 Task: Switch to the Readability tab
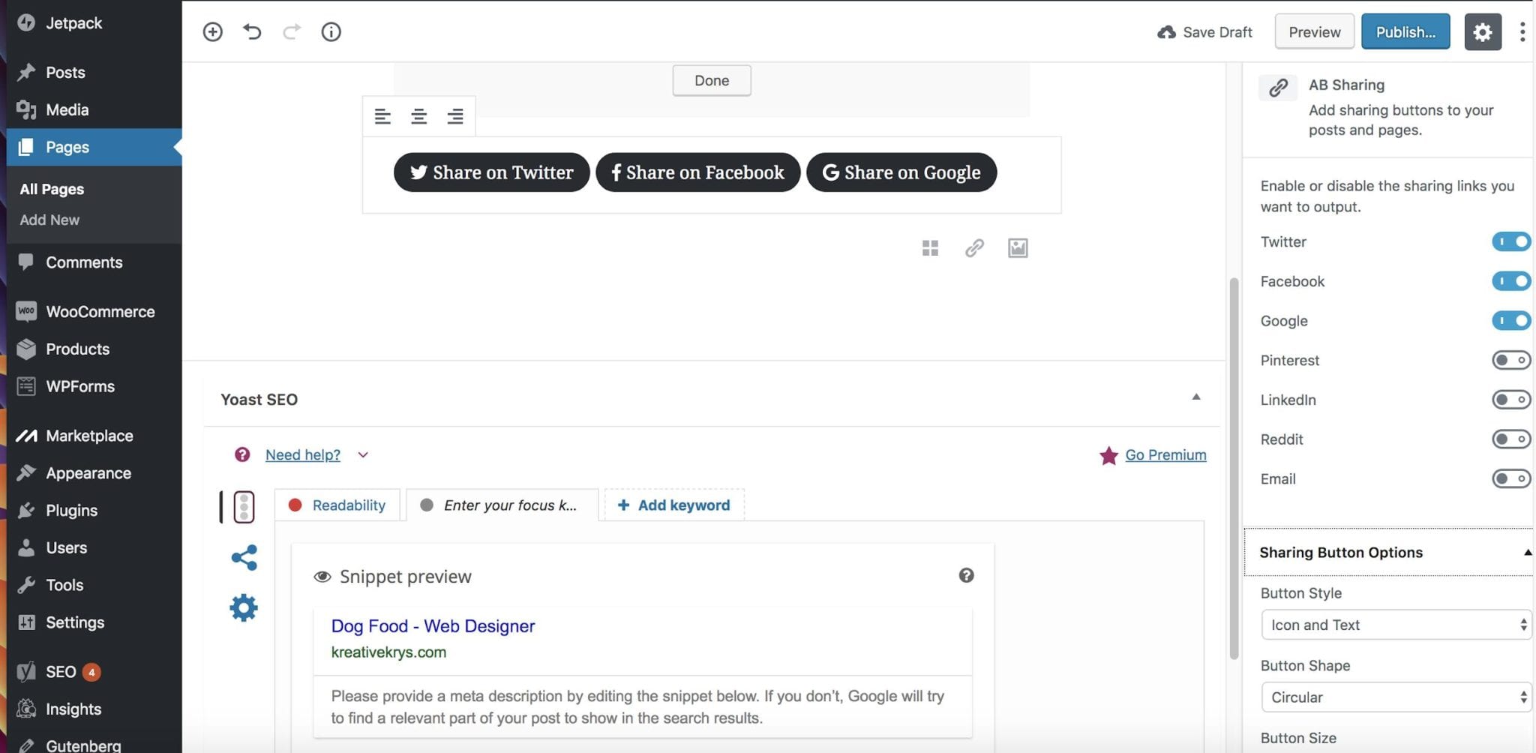click(x=338, y=505)
